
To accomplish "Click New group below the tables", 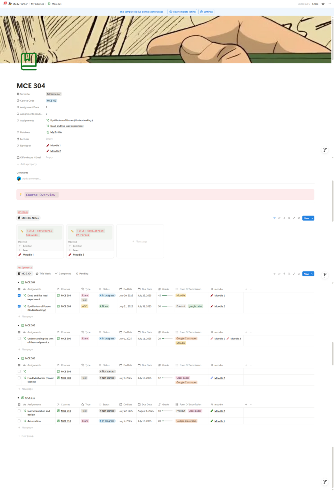I will pos(26,436).
